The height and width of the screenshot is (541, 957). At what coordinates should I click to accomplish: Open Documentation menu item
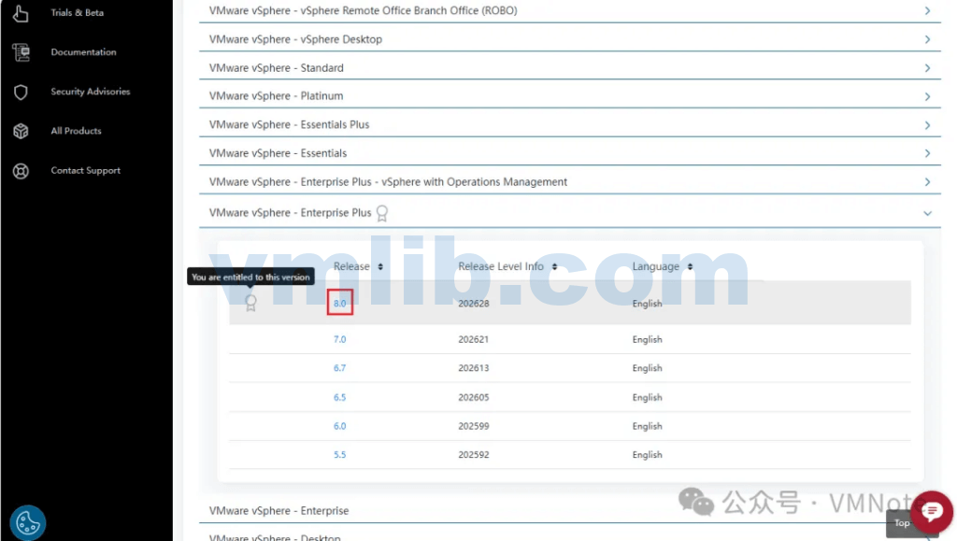83,52
